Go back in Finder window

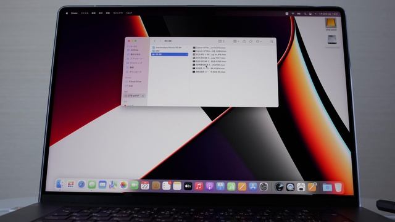[x=155, y=41]
